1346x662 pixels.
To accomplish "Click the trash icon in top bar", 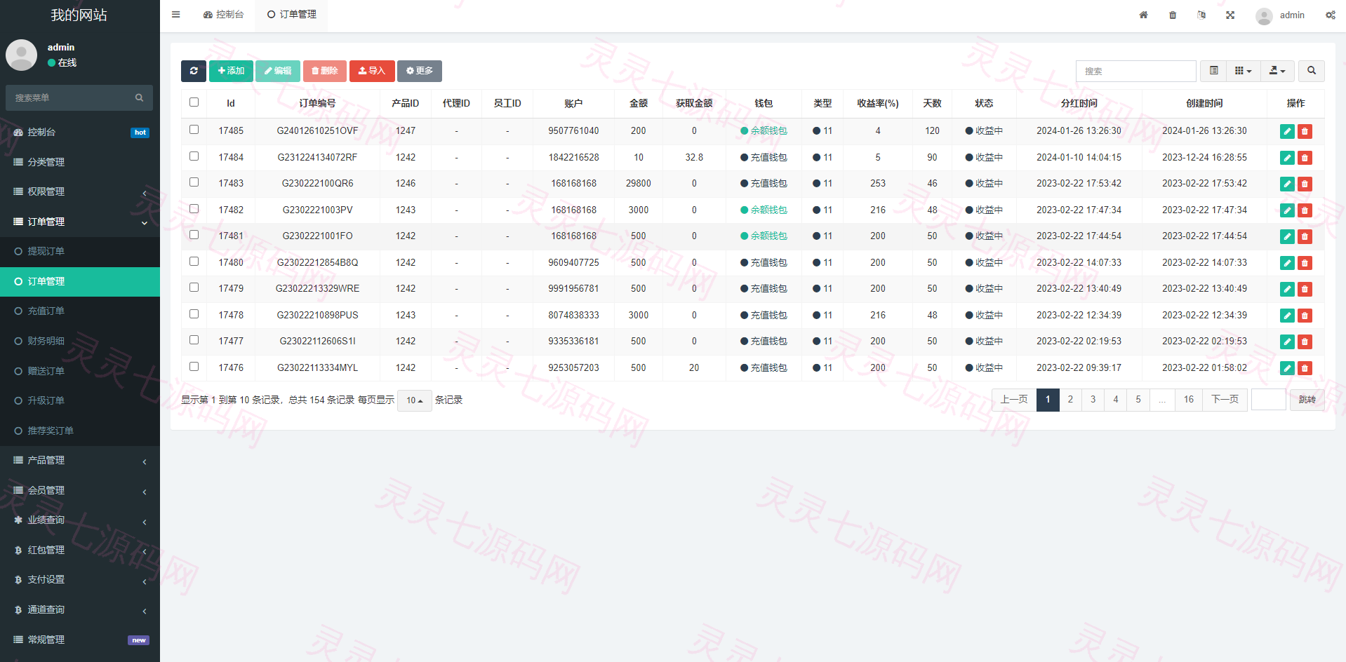I will click(1173, 15).
